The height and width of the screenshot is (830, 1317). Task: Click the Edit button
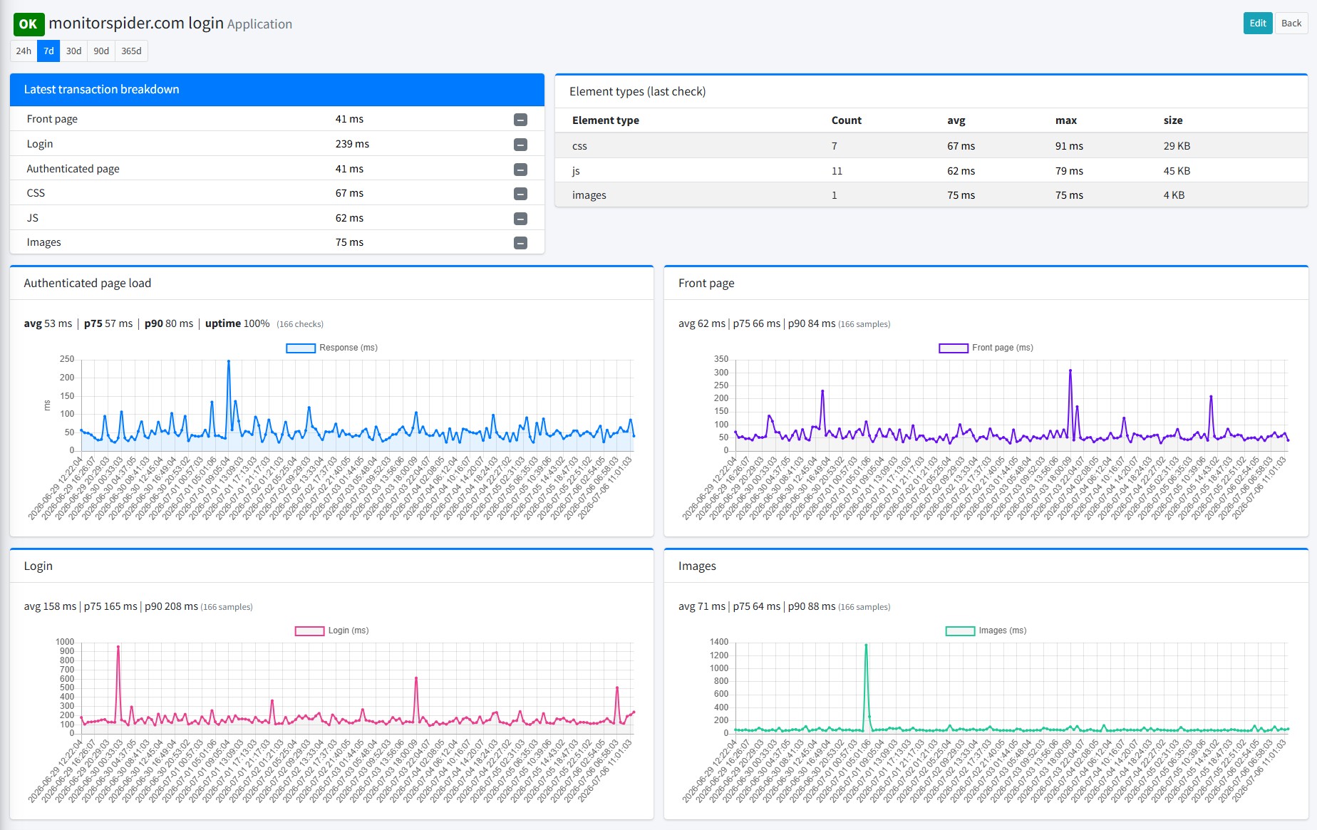1258,23
